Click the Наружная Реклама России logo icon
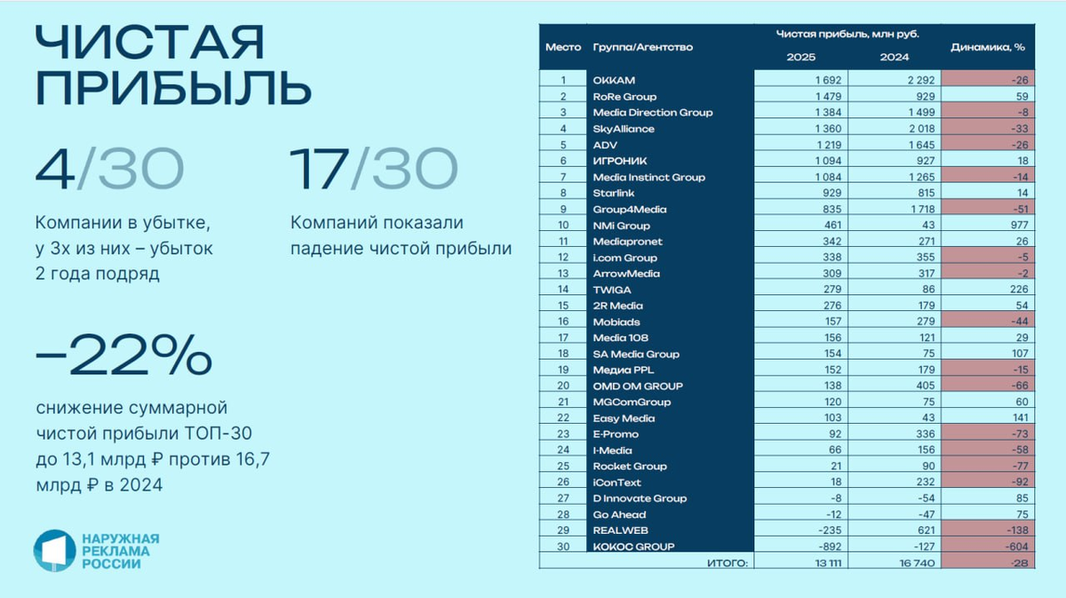1066x598 pixels. [55, 551]
